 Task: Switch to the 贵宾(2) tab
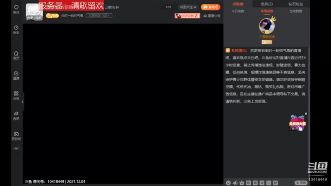(266, 4)
